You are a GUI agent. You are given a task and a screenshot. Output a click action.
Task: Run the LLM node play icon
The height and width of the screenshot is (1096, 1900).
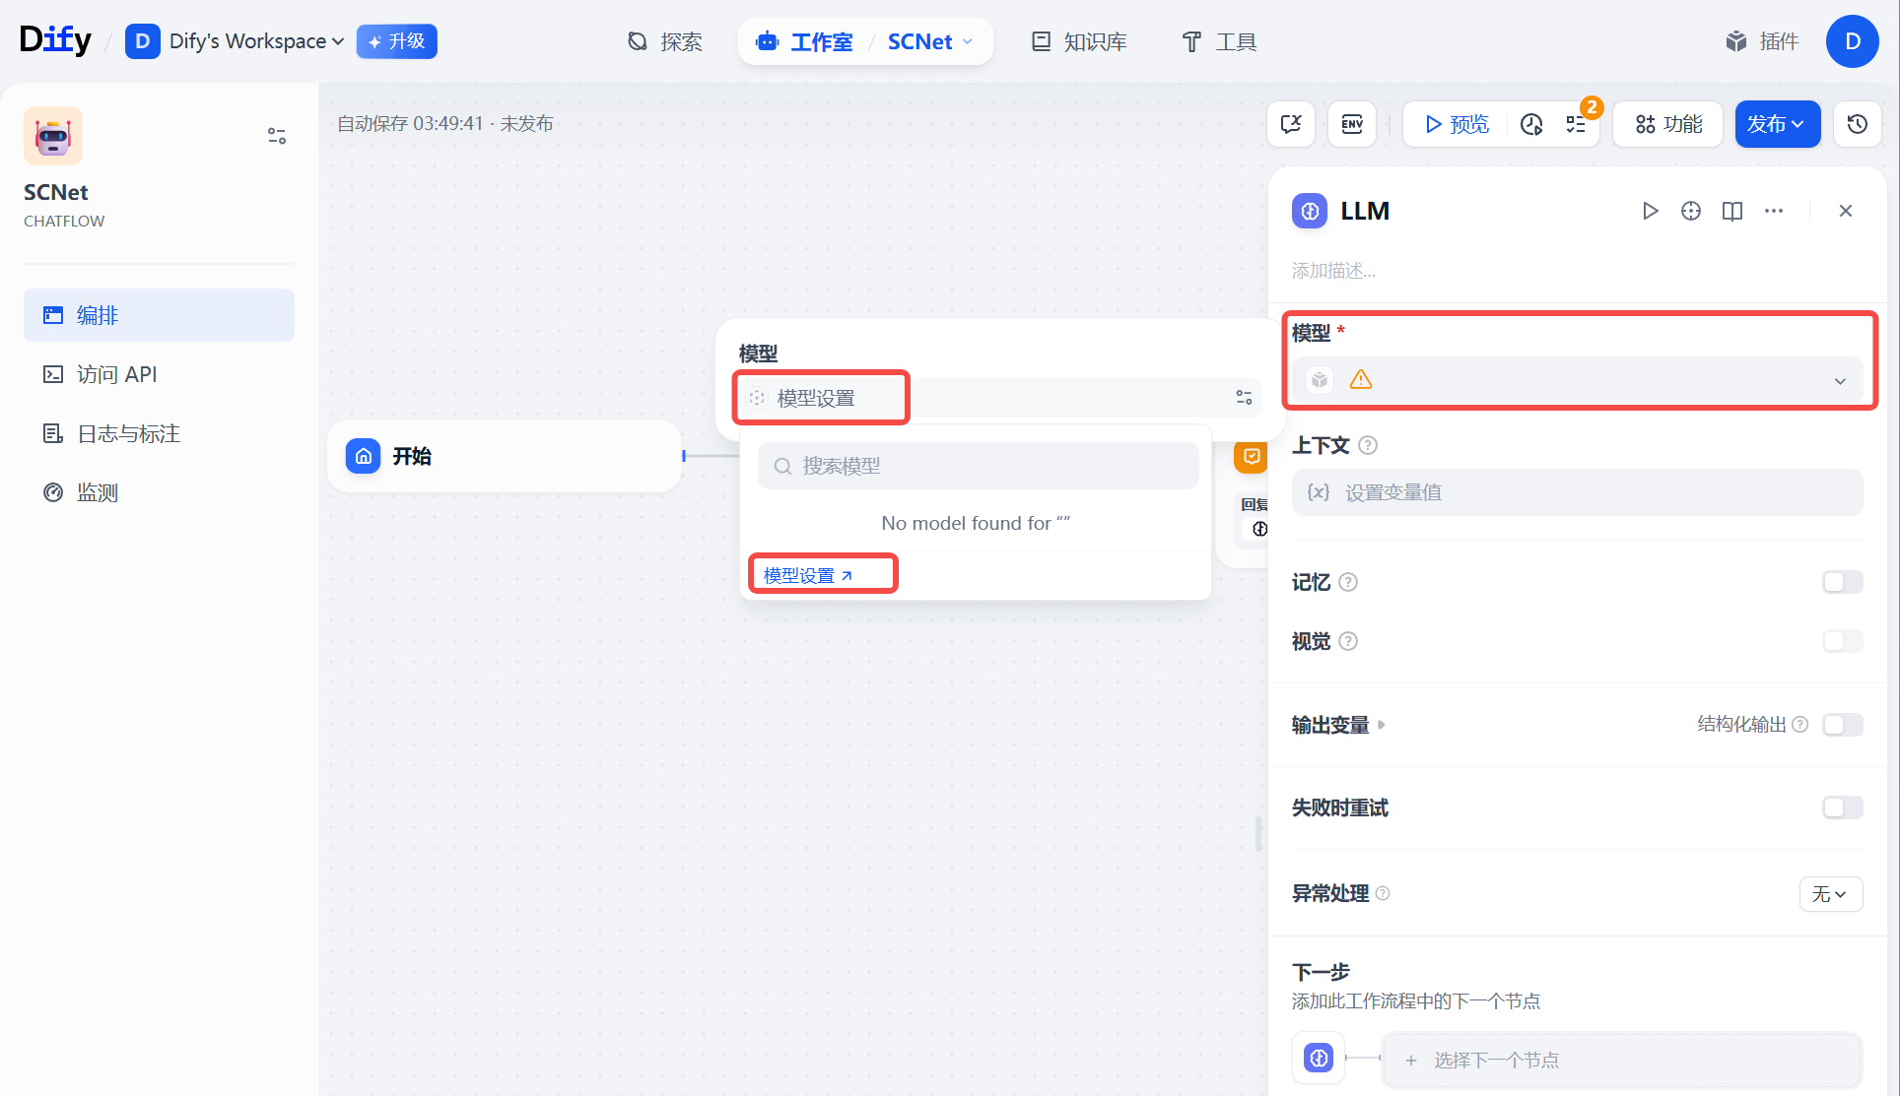point(1650,211)
